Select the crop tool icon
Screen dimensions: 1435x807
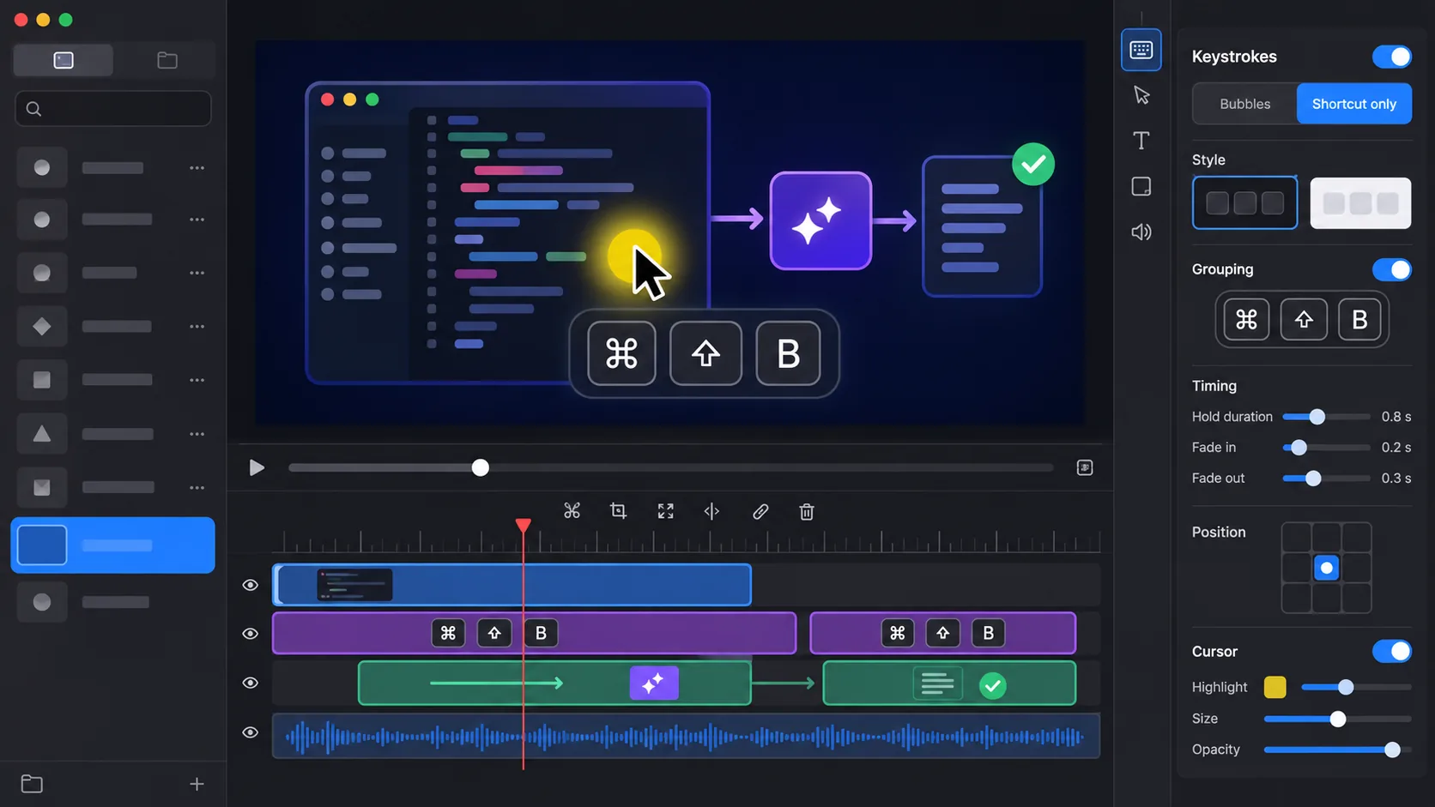point(618,511)
